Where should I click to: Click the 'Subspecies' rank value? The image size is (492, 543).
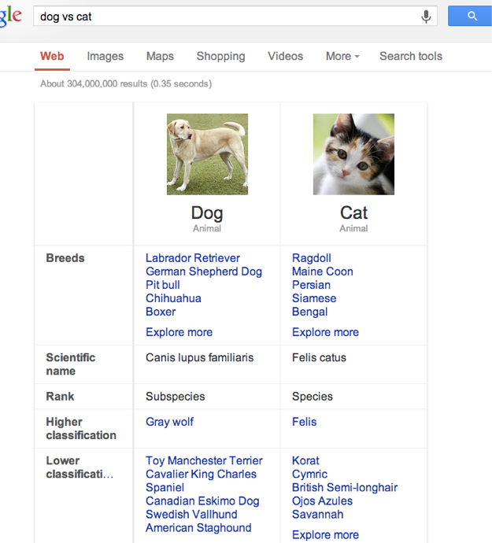(x=175, y=397)
